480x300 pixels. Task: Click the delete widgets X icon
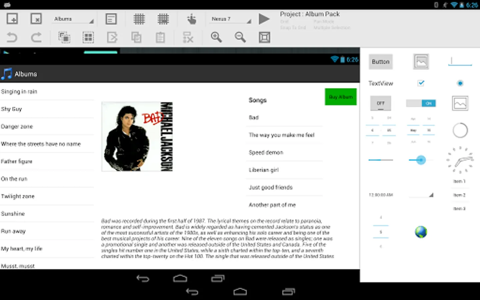click(x=188, y=37)
